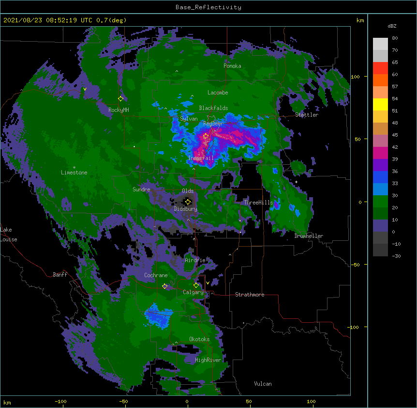Click the legend value 48
Image resolution: width=417 pixels, height=408 pixels.
point(395,123)
